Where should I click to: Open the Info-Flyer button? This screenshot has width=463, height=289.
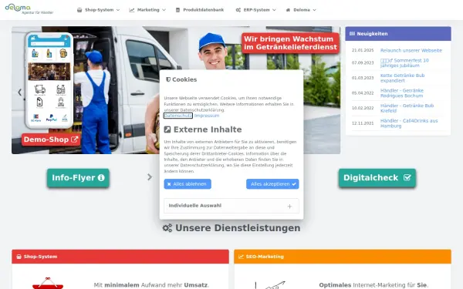(x=78, y=178)
